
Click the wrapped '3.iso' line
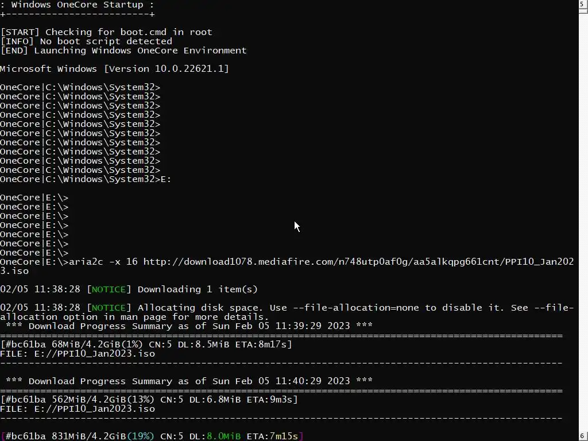[14, 271]
